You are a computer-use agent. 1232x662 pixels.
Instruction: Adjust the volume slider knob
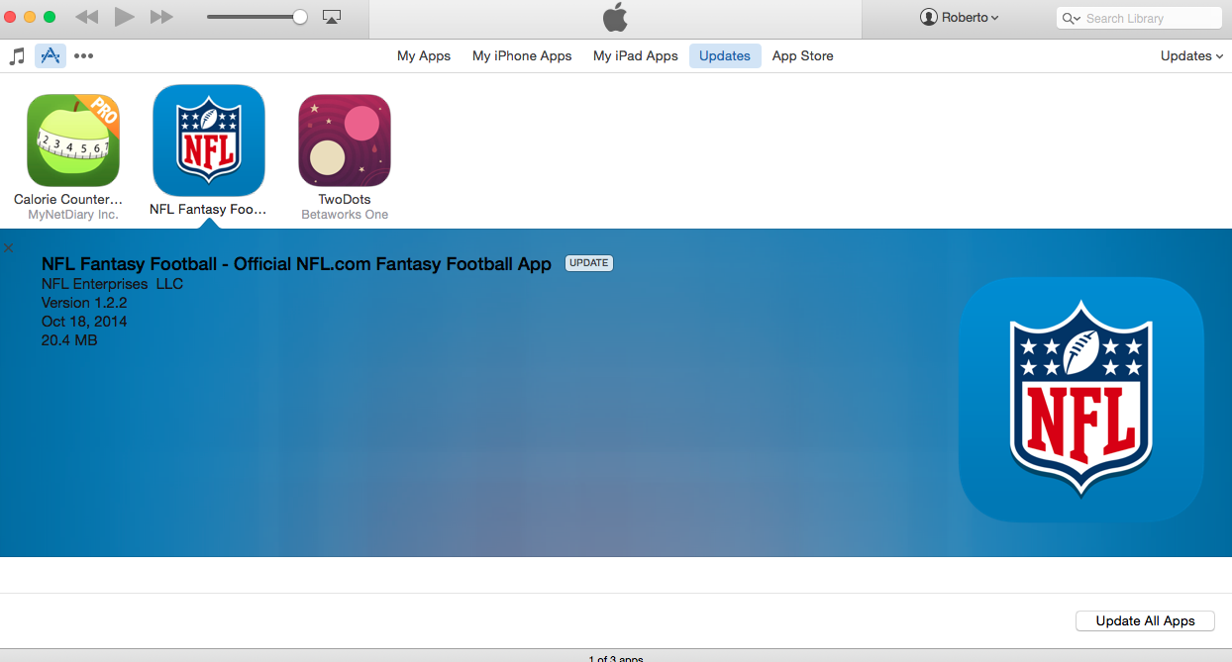tap(300, 17)
